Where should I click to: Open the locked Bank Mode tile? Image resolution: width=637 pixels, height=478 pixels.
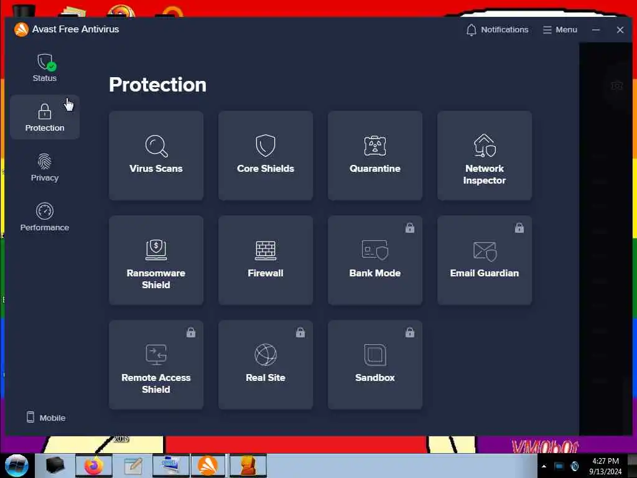375,260
